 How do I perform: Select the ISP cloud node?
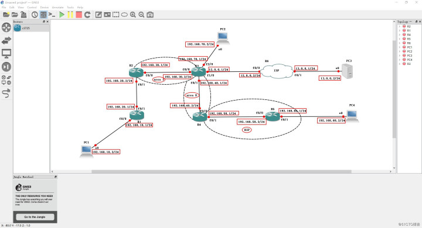(277, 71)
